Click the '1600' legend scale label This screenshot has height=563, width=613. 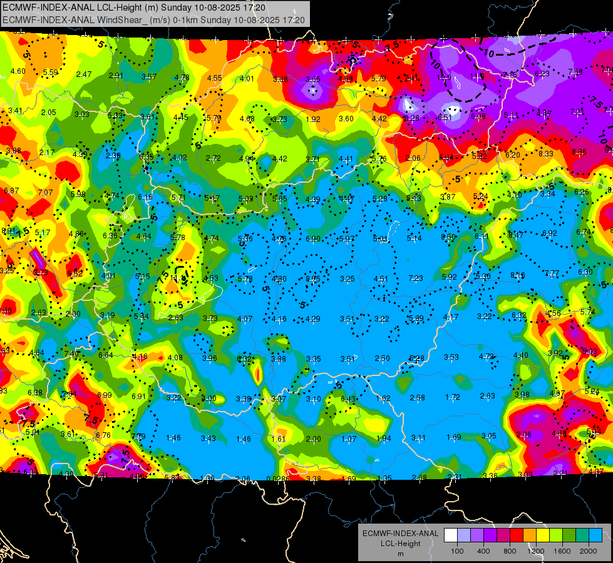point(562,551)
